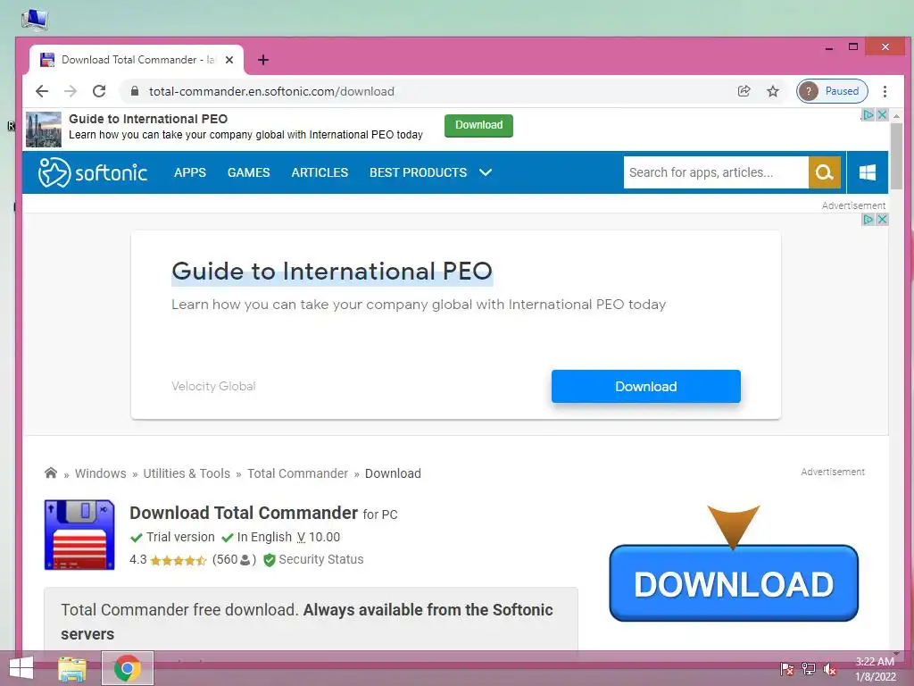Click the Chrome icon in taskbar

pos(128,668)
